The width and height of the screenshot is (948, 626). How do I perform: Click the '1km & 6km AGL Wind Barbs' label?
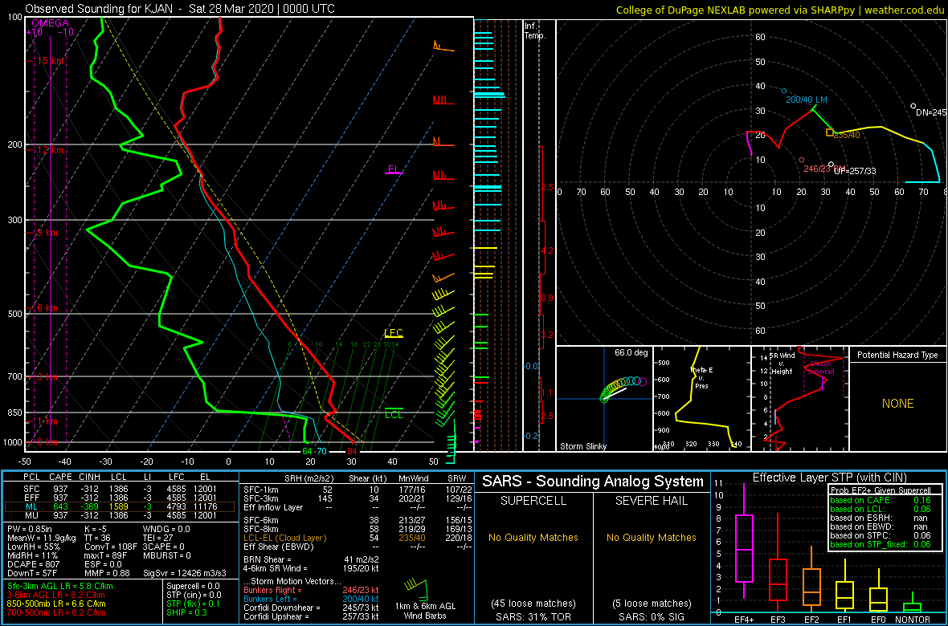427,610
